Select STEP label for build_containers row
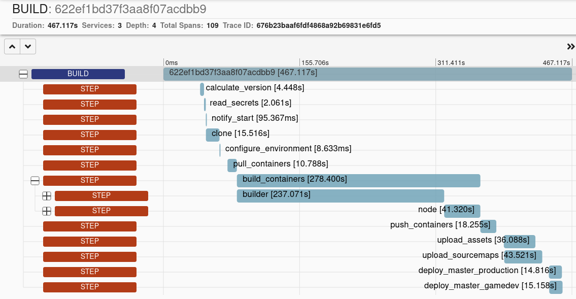The image size is (576, 299). tap(90, 181)
